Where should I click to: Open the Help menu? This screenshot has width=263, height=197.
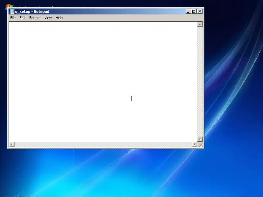coord(59,18)
